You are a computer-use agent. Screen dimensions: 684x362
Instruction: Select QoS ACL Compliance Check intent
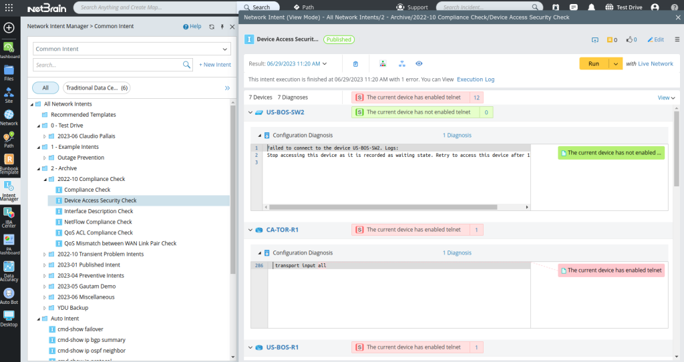[99, 233]
